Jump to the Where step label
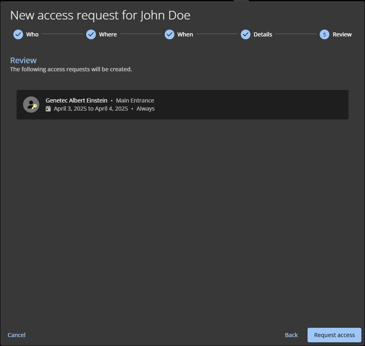The image size is (365, 346). click(108, 34)
